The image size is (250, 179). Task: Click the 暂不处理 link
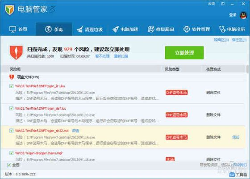coord(102,56)
